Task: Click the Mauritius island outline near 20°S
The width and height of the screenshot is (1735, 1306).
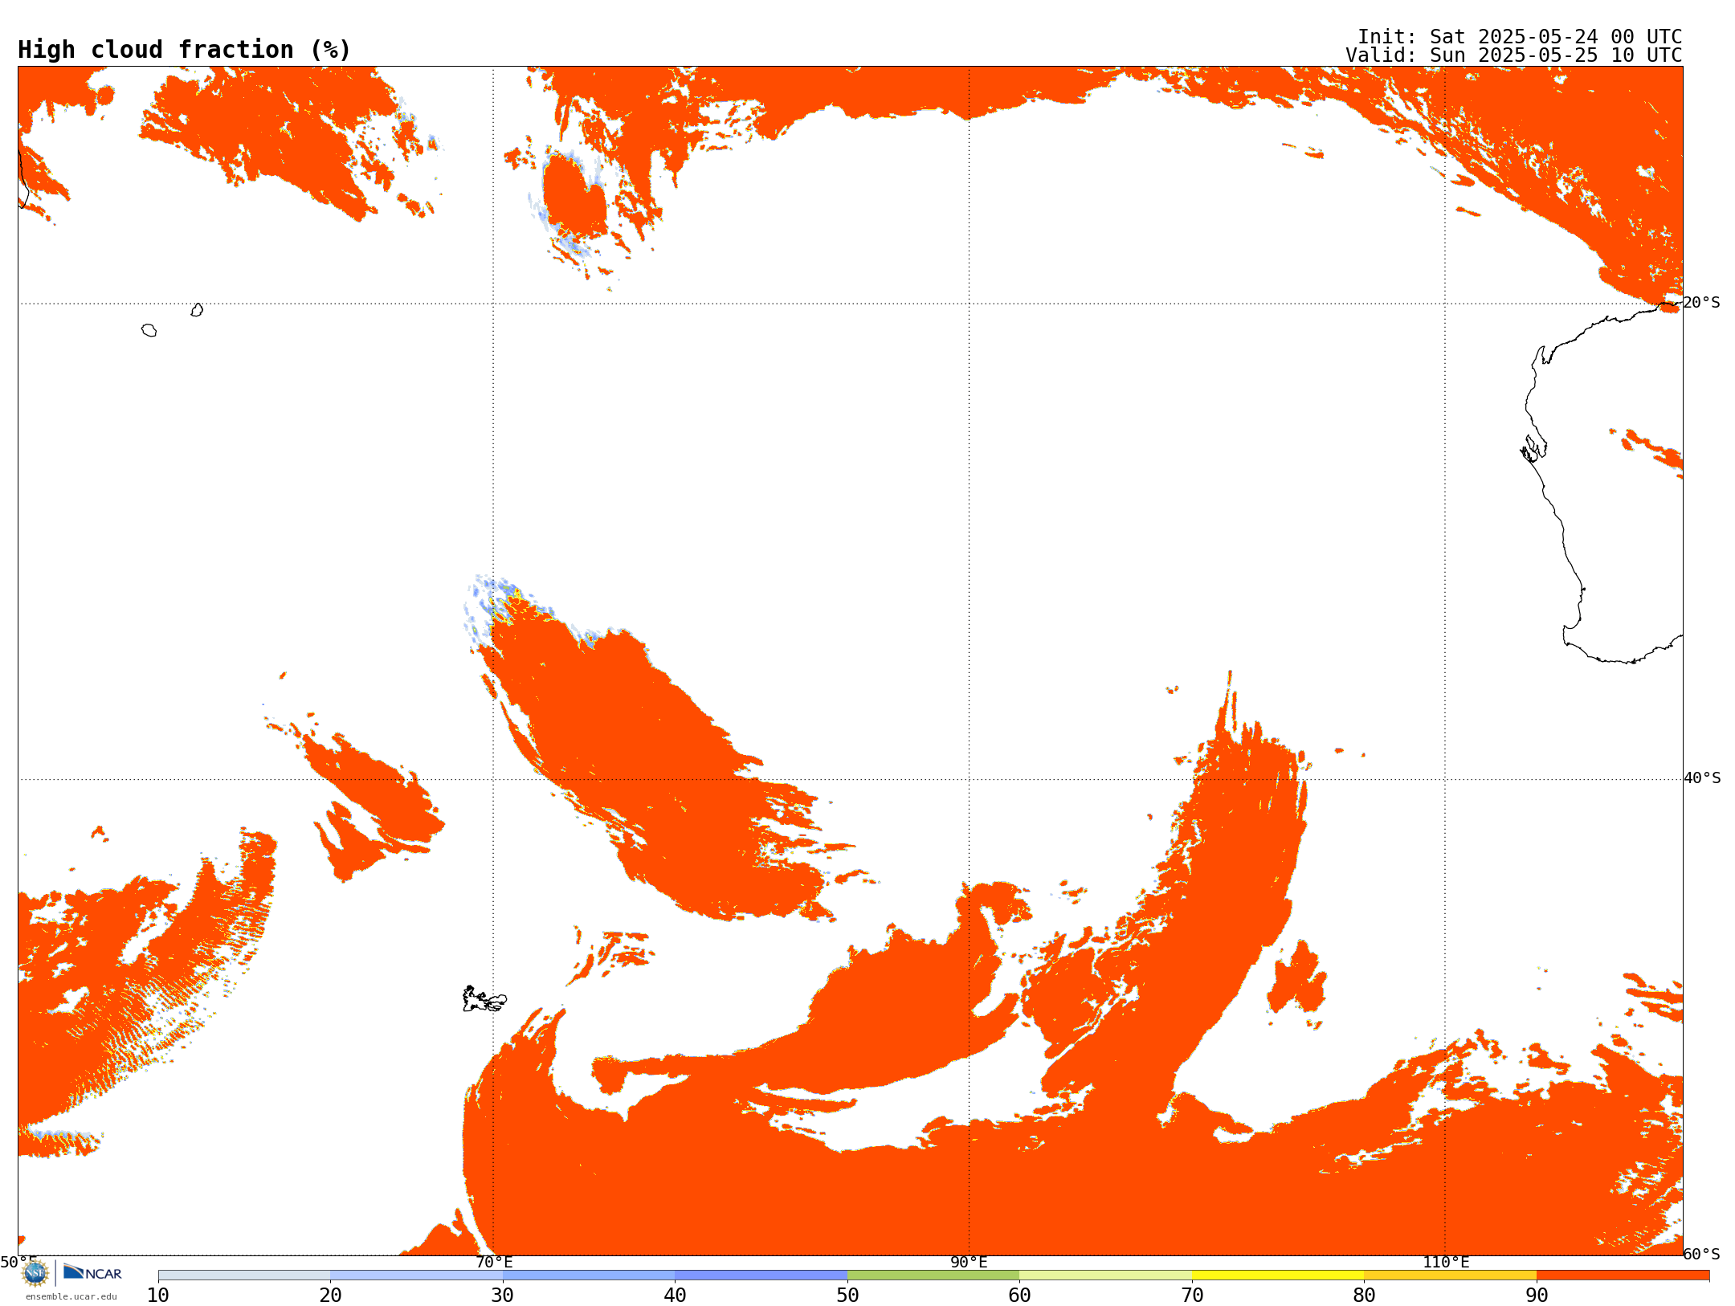Action: point(197,310)
